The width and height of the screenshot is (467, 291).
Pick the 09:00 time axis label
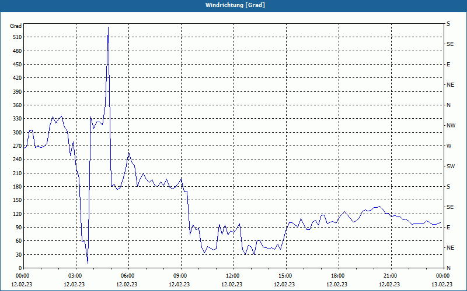pyautogui.click(x=179, y=276)
